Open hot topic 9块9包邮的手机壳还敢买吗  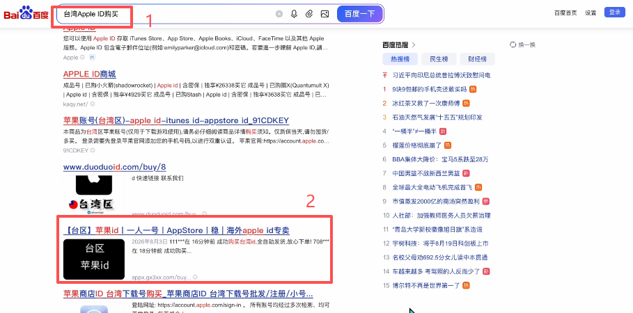tap(430, 89)
